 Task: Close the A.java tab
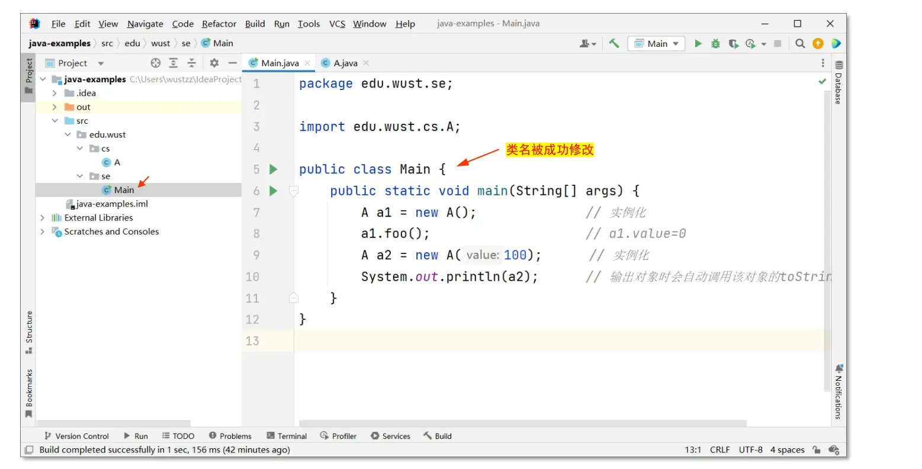tap(366, 63)
